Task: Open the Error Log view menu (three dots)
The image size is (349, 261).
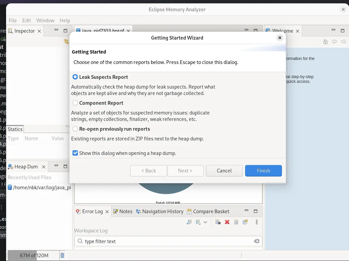Action: [257, 222]
